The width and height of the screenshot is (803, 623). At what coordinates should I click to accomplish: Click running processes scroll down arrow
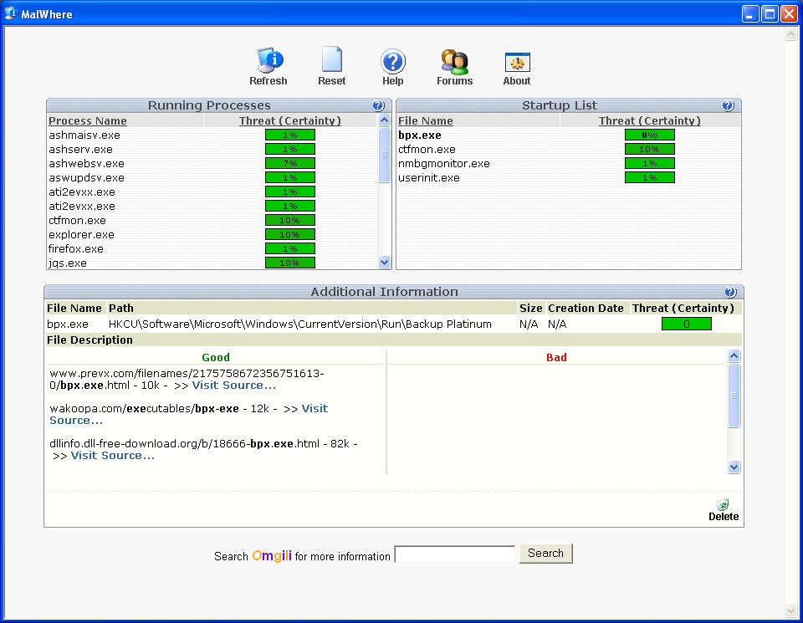click(385, 263)
